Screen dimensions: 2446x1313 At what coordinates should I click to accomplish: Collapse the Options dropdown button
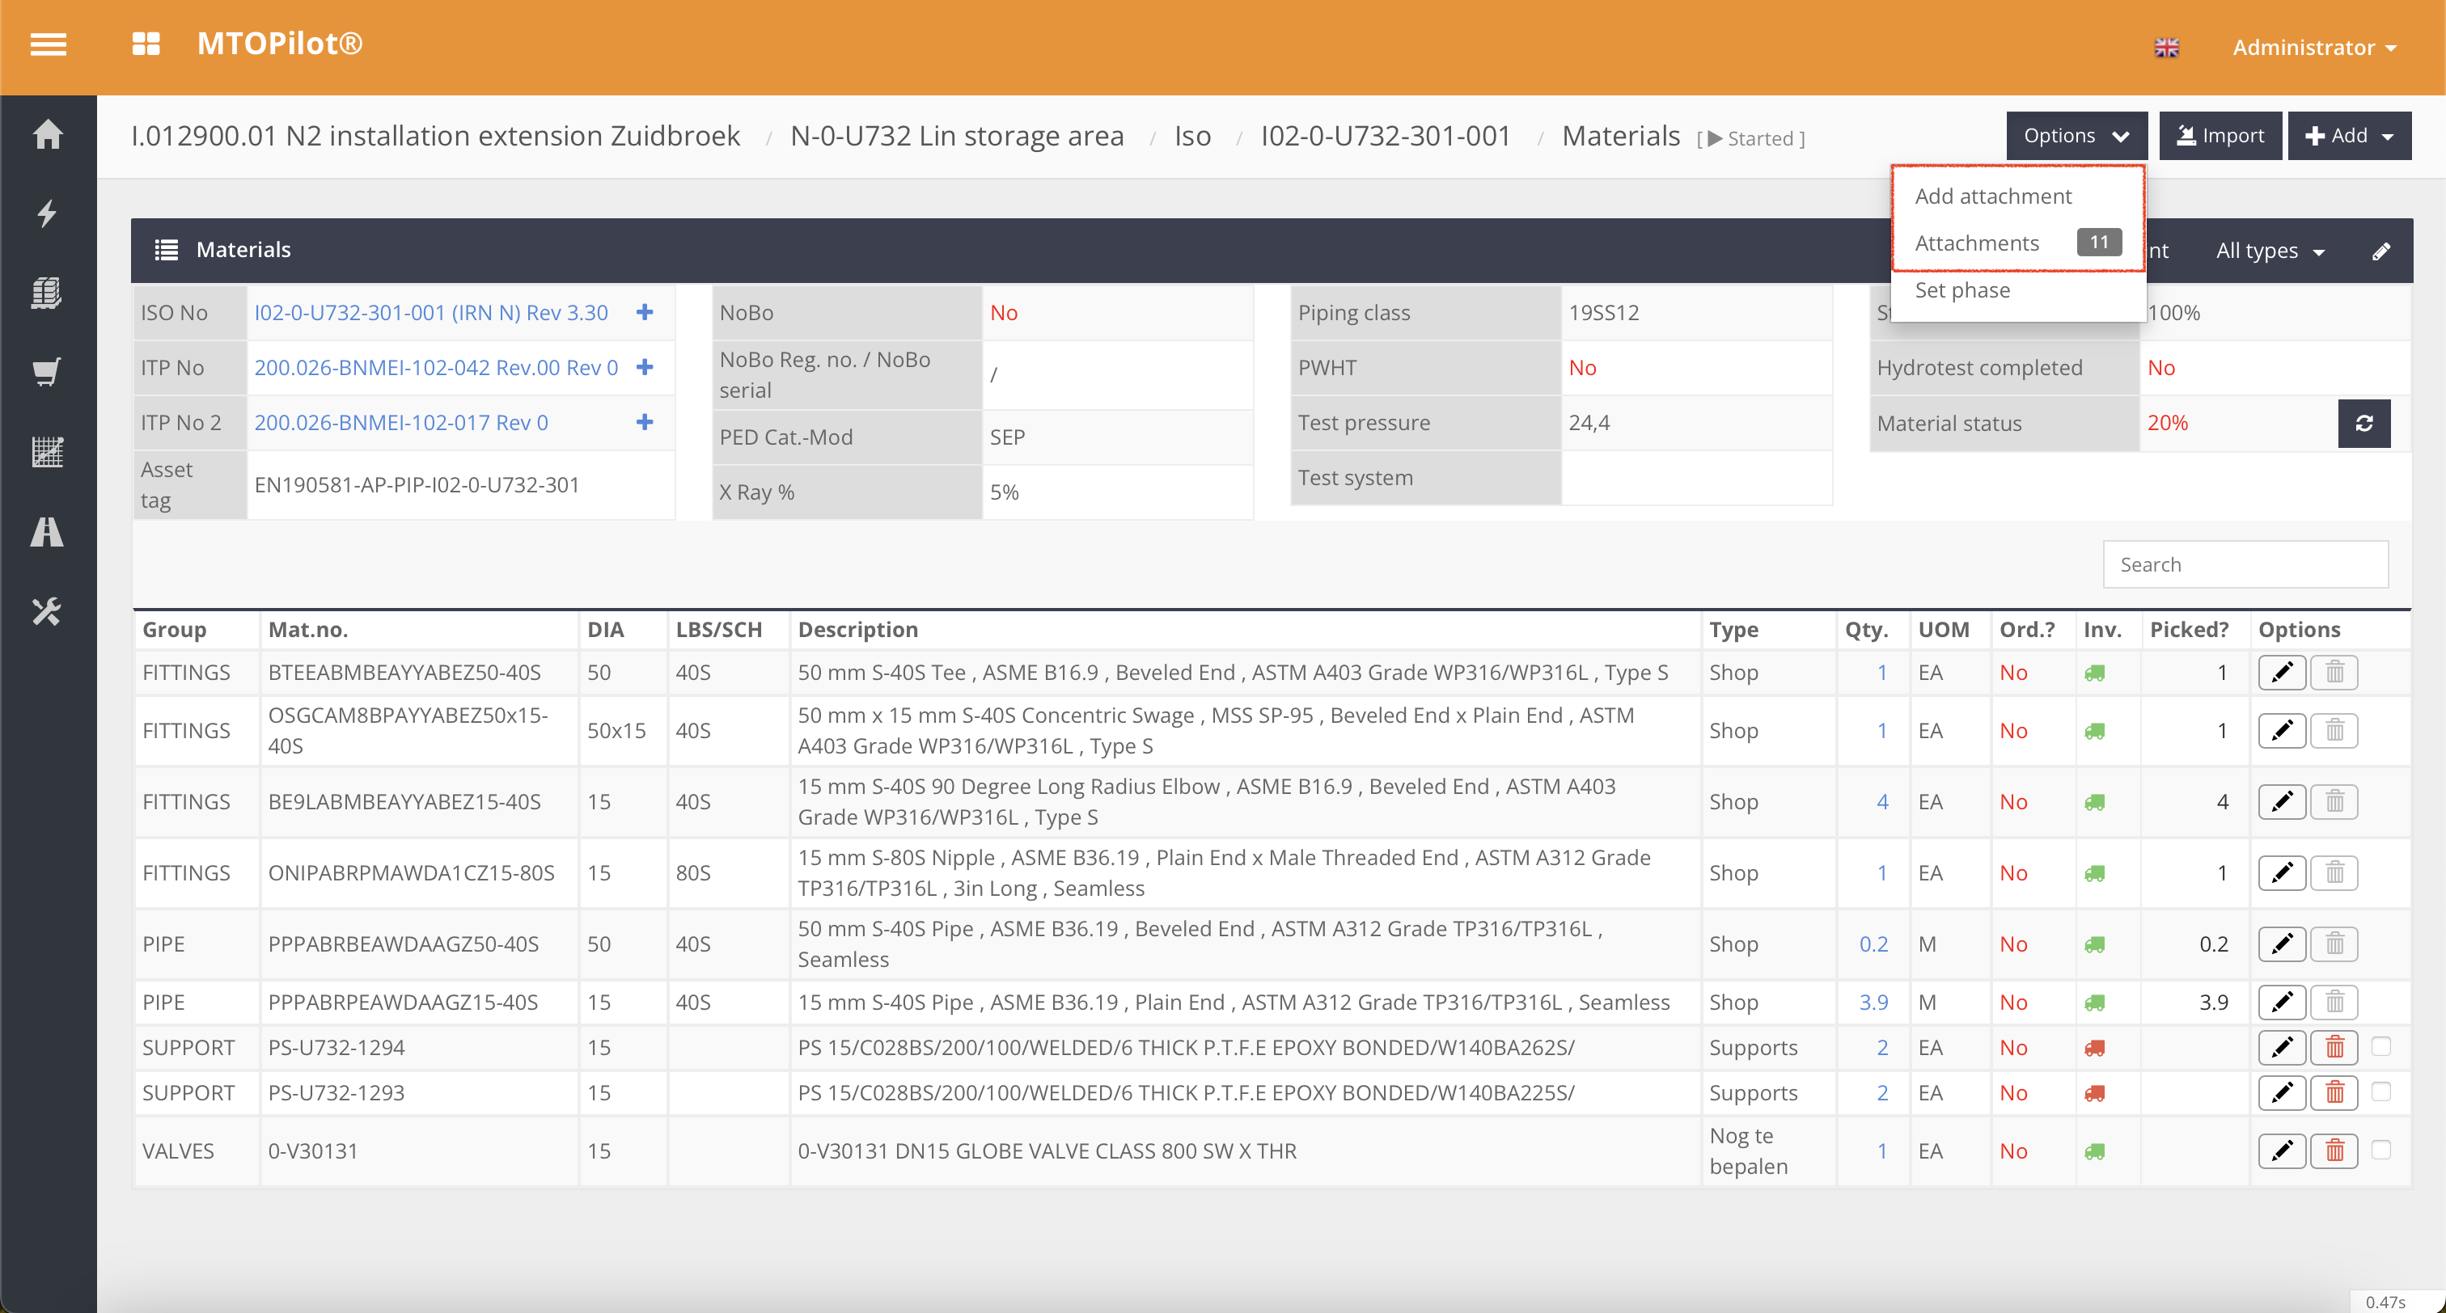[x=2076, y=136]
